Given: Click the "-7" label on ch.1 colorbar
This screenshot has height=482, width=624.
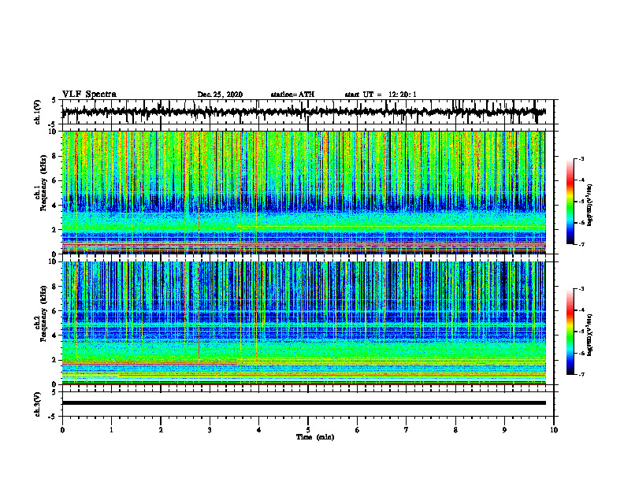Looking at the screenshot, I should [x=581, y=244].
